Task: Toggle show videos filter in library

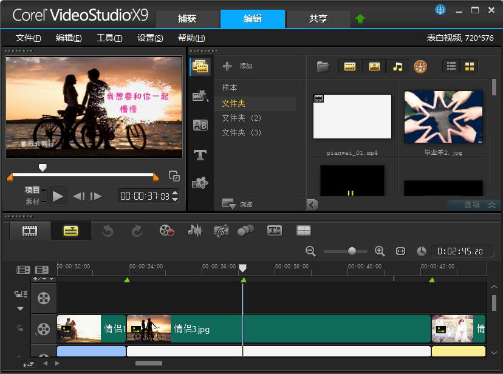Action: pos(349,67)
